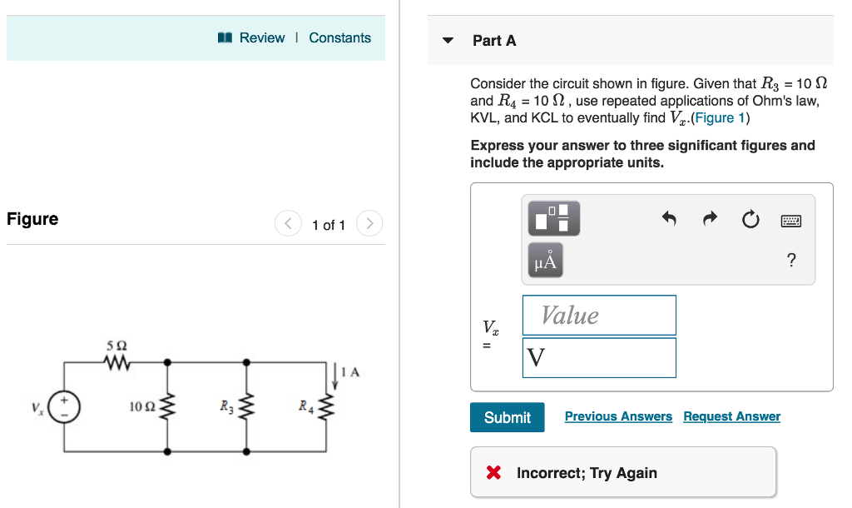The image size is (852, 508).
Task: Open the equation templates palette
Action: click(552, 219)
